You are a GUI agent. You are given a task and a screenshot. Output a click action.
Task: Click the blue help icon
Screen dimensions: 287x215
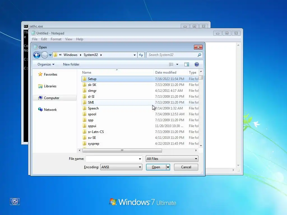[x=197, y=64]
